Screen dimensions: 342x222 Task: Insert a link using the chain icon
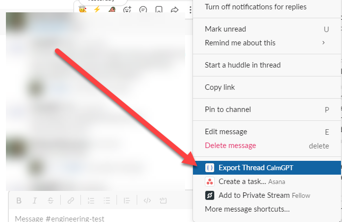tap(71, 200)
